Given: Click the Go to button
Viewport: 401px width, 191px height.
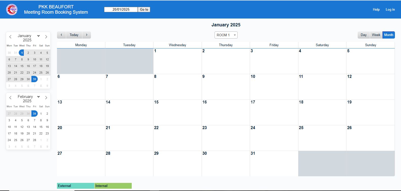Looking at the screenshot, I should point(144,9).
